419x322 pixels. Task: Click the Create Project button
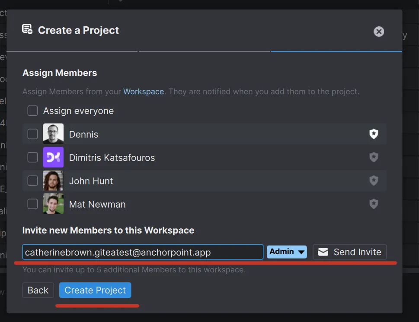coord(95,290)
